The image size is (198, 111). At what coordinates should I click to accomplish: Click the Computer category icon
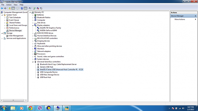35,20
